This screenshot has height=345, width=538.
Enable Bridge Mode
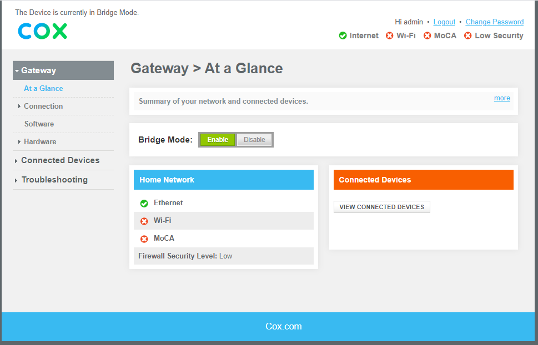pyautogui.click(x=217, y=139)
